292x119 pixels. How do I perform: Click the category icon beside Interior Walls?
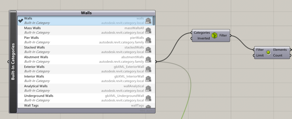pyautogui.click(x=148, y=79)
